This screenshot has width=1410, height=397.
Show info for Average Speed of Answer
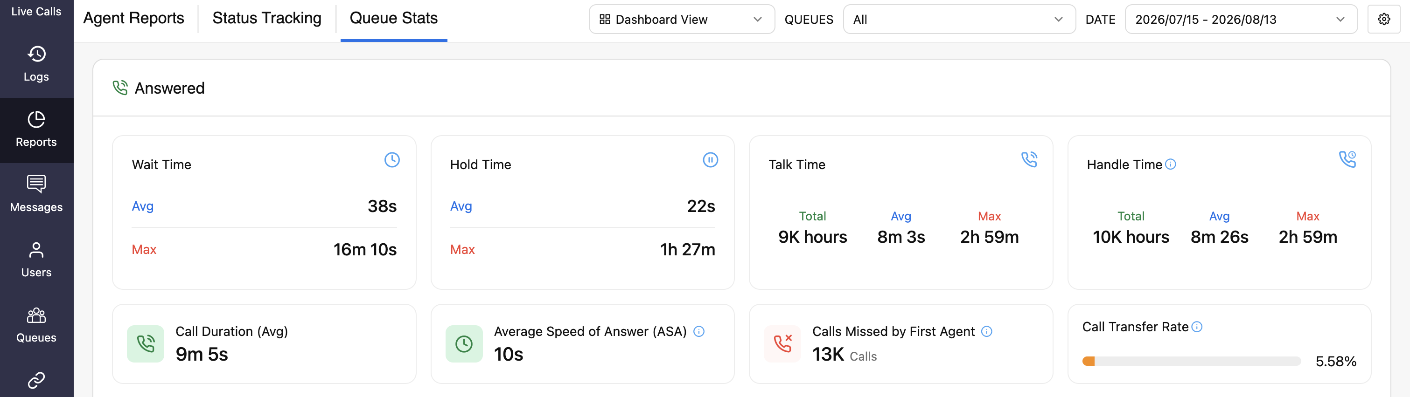[699, 331]
